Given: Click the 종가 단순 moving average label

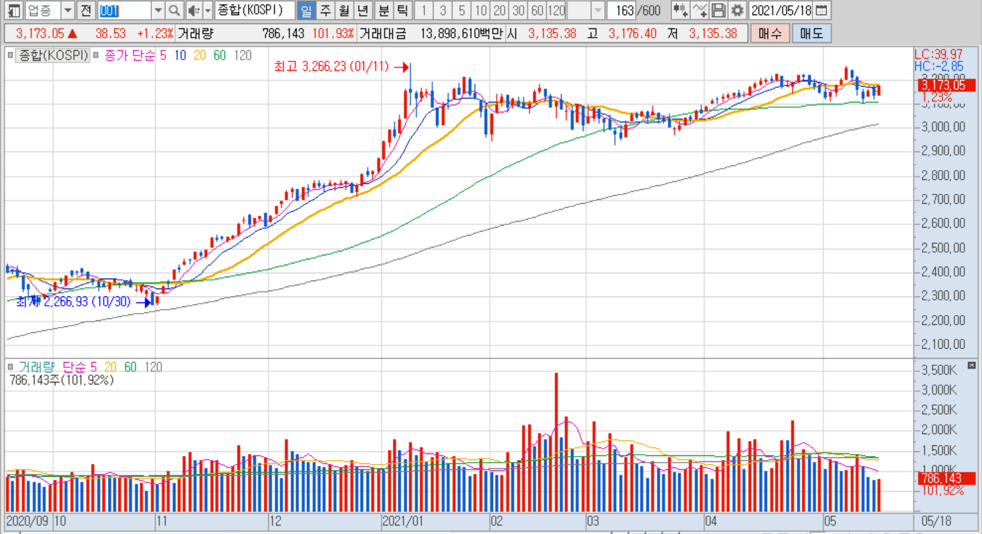Looking at the screenshot, I should coord(130,56).
